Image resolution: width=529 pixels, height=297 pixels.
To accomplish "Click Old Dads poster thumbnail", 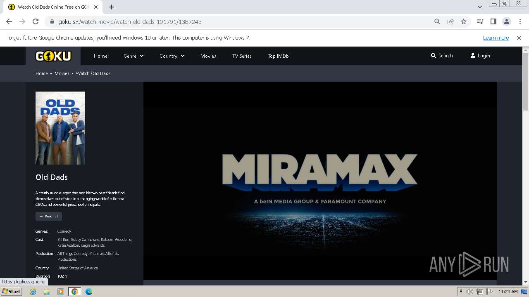I will 60,128.
